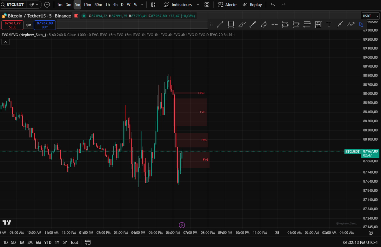This screenshot has height=247, width=381.
Task: Set range to Tout
Action: 74,242
